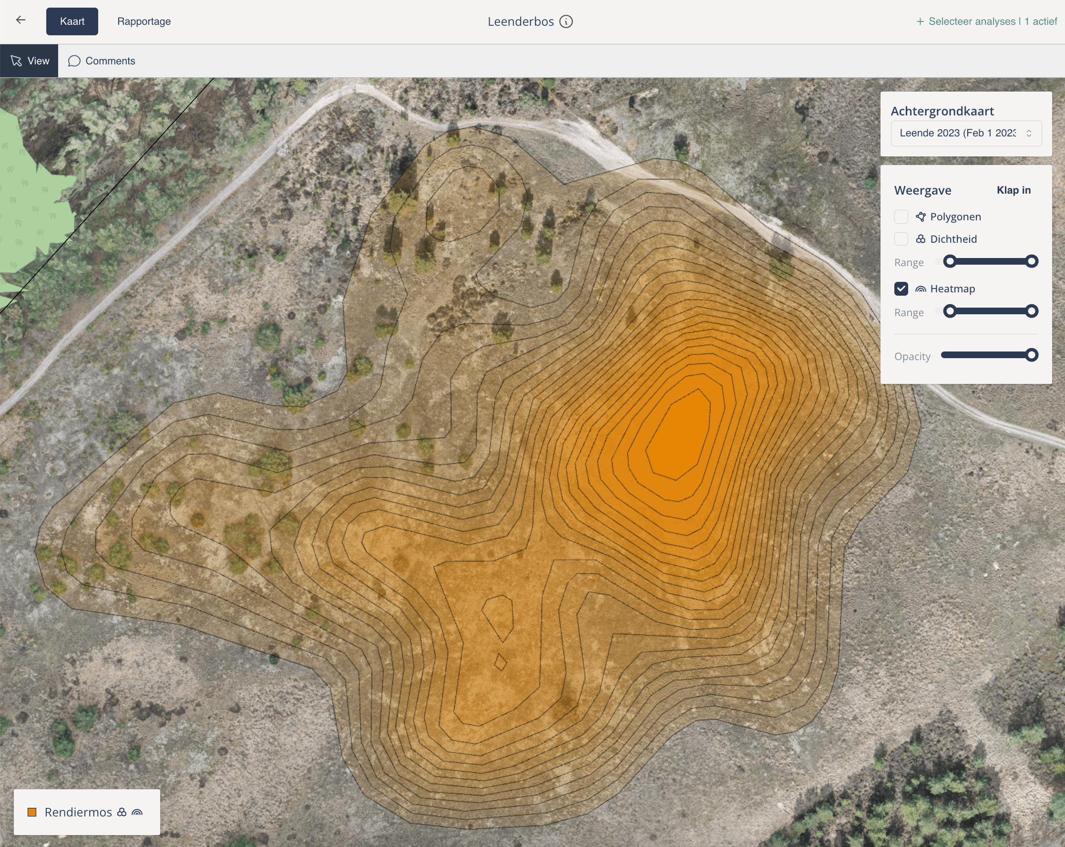
Task: Click the orange Rendiermos color swatch
Action: coord(32,812)
